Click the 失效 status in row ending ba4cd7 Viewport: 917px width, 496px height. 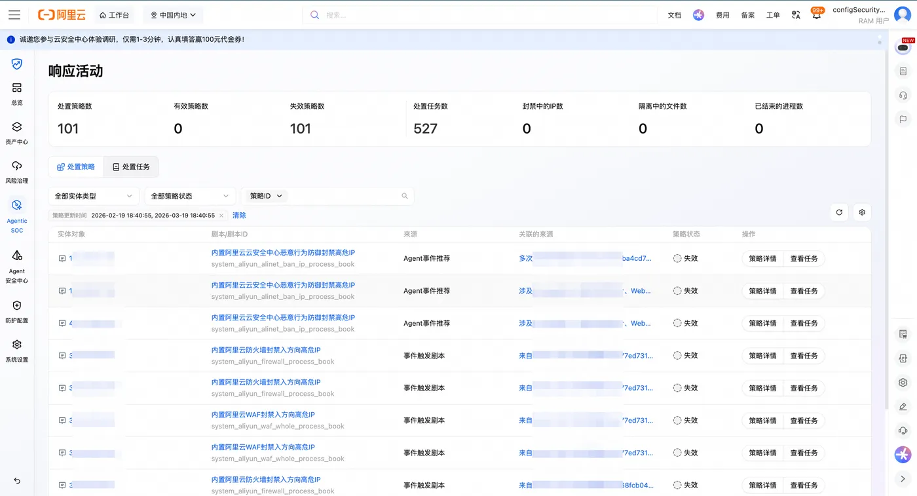(x=686, y=259)
